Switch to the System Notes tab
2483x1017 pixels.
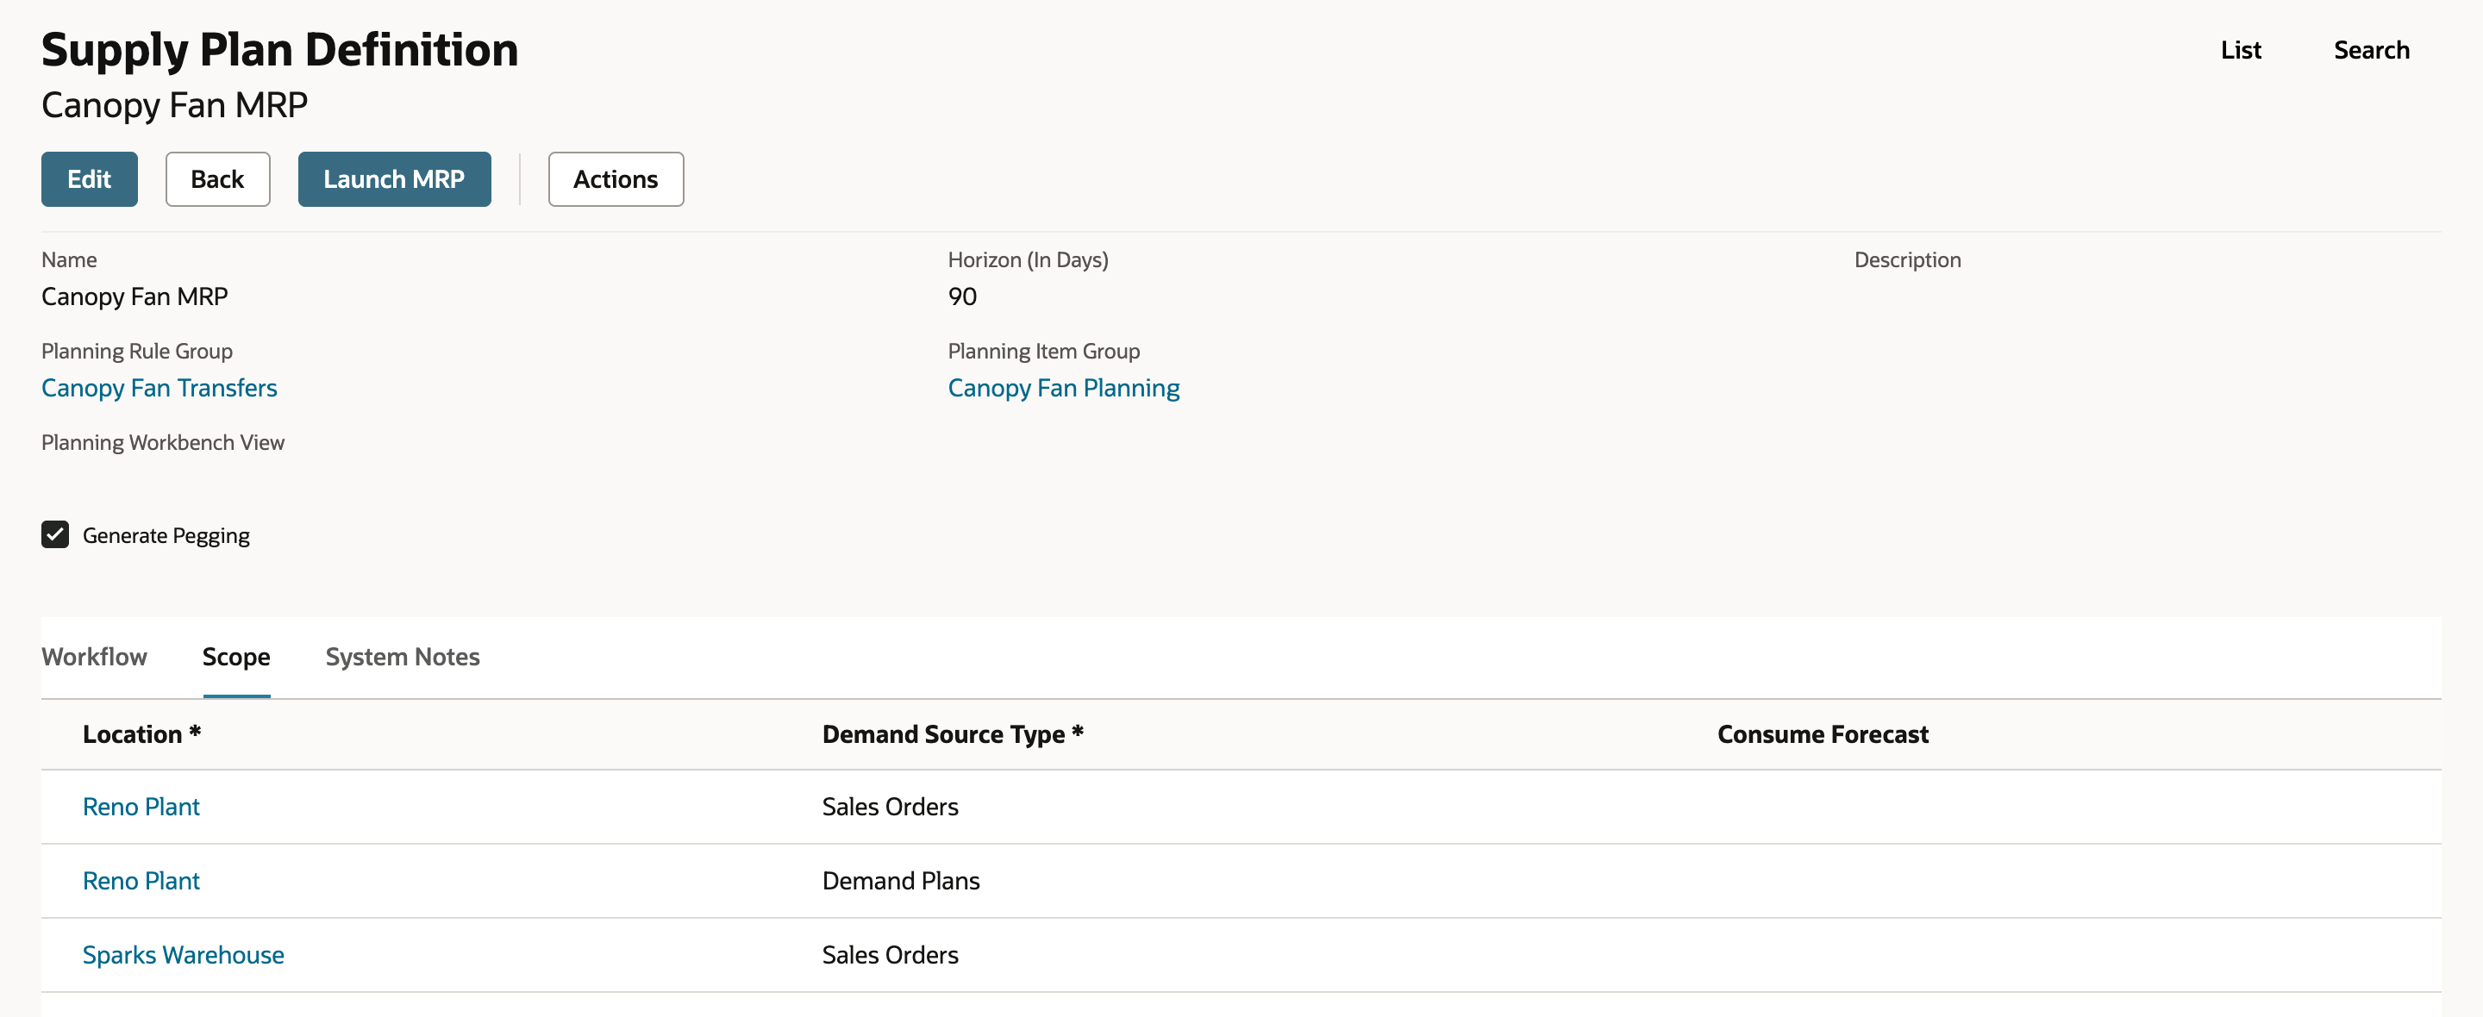point(402,657)
